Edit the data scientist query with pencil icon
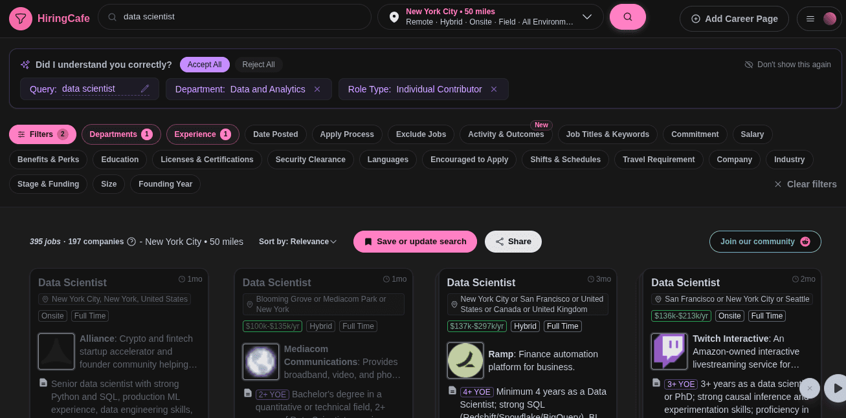846x418 pixels. (145, 89)
